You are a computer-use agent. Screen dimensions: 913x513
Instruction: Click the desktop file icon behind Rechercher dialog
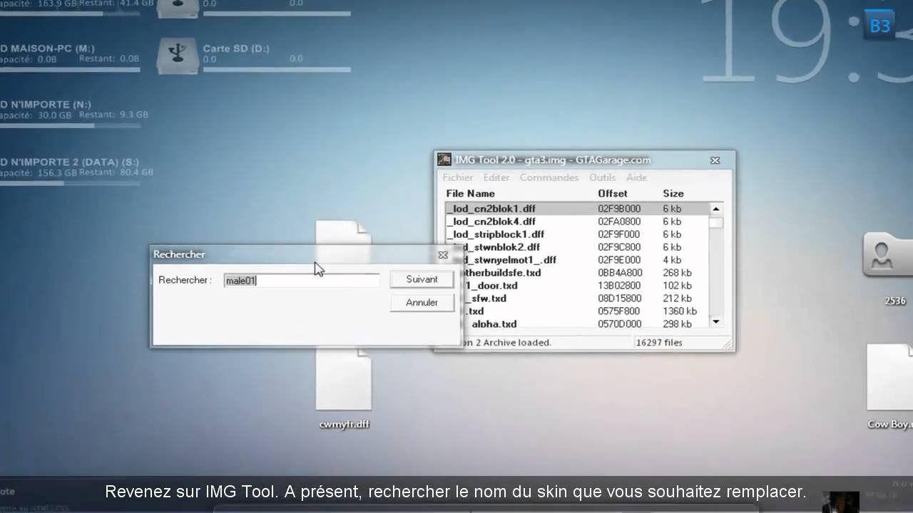click(344, 234)
